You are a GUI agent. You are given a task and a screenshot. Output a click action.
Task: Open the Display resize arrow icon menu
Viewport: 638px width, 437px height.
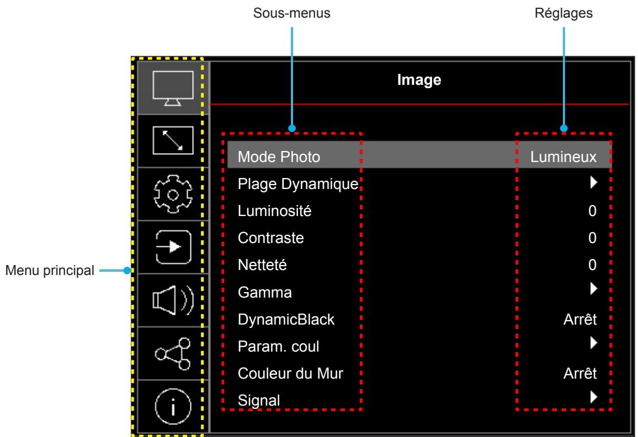pyautogui.click(x=173, y=141)
